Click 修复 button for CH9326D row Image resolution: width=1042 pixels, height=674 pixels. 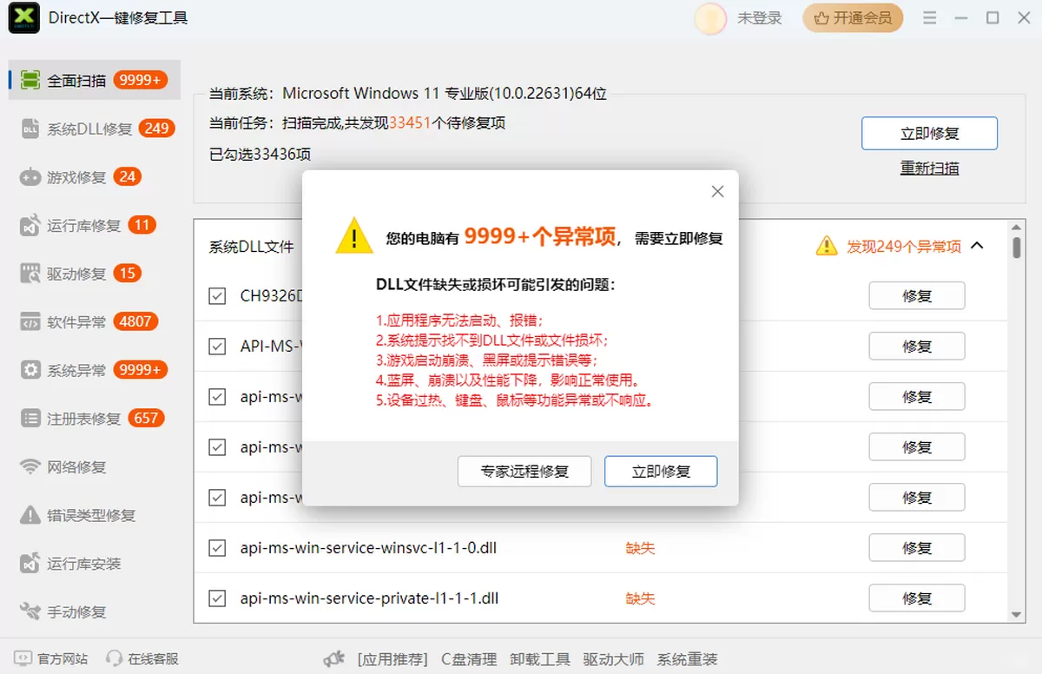(x=917, y=296)
